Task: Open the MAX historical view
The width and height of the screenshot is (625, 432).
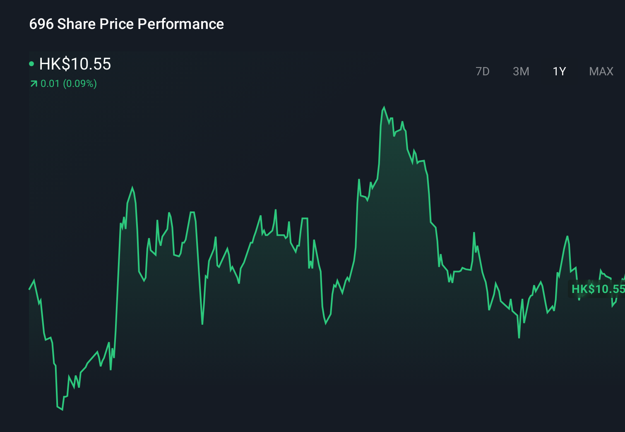Action: coord(601,71)
